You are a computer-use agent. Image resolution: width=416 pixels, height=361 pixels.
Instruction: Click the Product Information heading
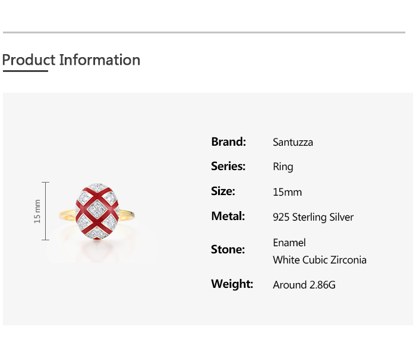coord(71,60)
